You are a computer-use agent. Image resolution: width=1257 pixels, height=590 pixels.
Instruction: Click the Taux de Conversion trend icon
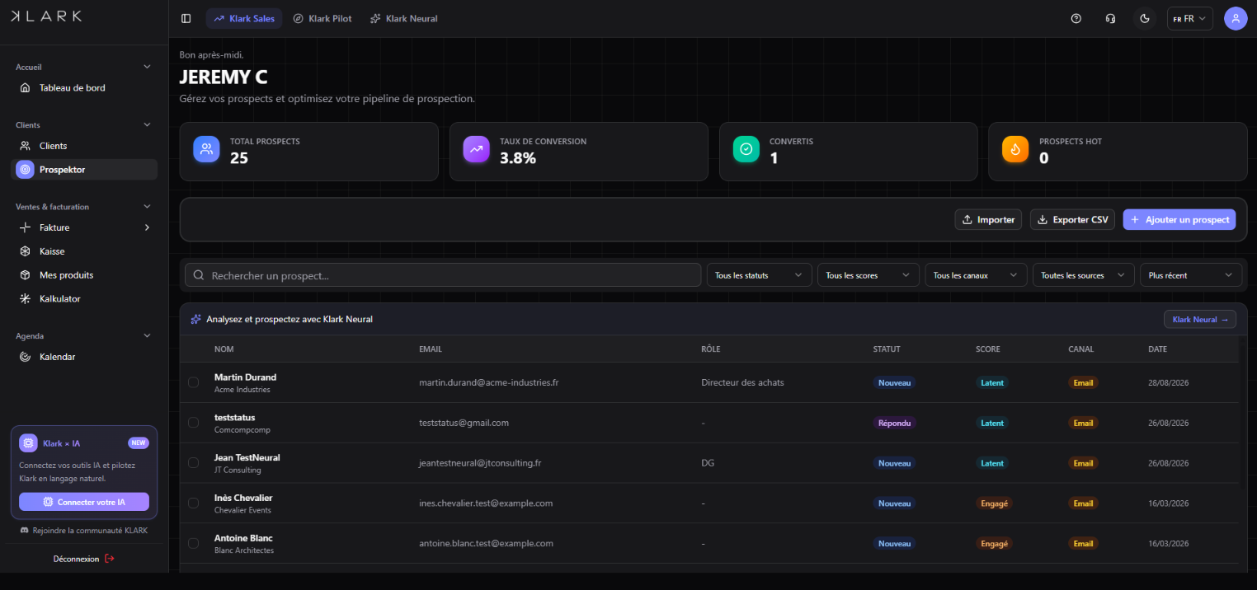[476, 149]
